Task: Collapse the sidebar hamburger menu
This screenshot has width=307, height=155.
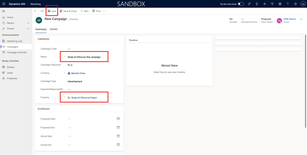Action: pos(4,11)
